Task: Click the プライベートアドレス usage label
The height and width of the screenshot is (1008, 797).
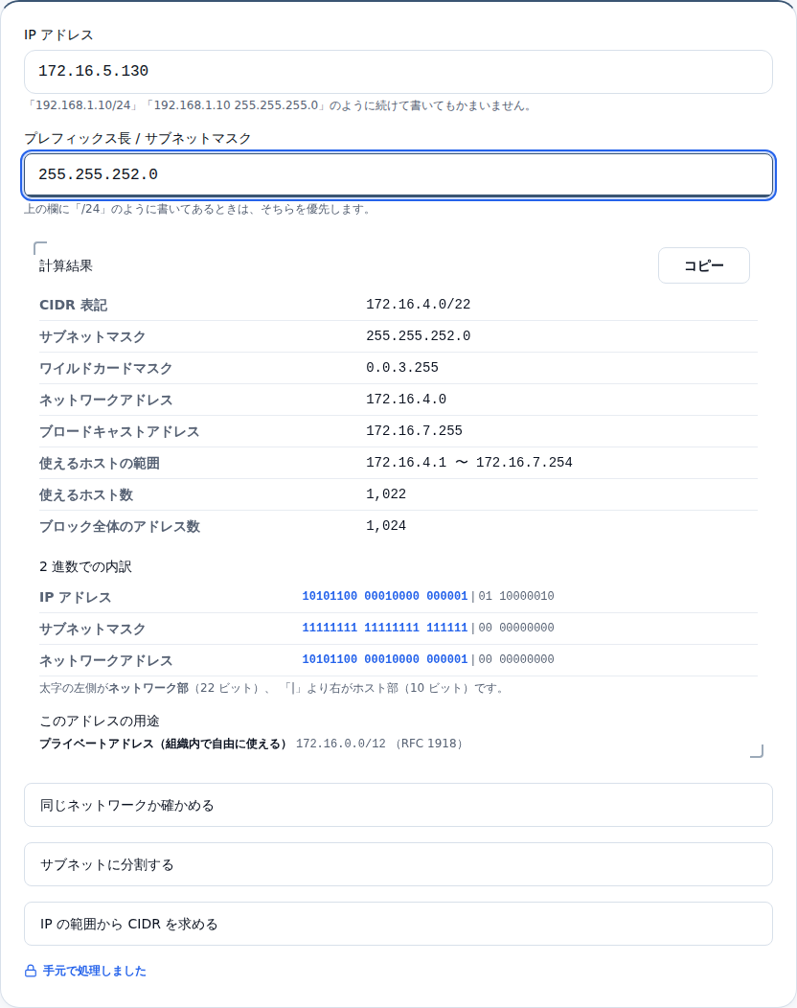Action: pyautogui.click(x=163, y=744)
